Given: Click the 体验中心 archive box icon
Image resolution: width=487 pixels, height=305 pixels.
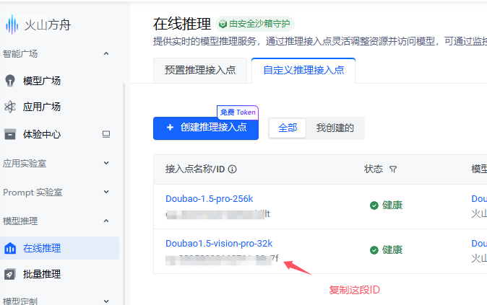Looking at the screenshot, I should click(10, 133).
